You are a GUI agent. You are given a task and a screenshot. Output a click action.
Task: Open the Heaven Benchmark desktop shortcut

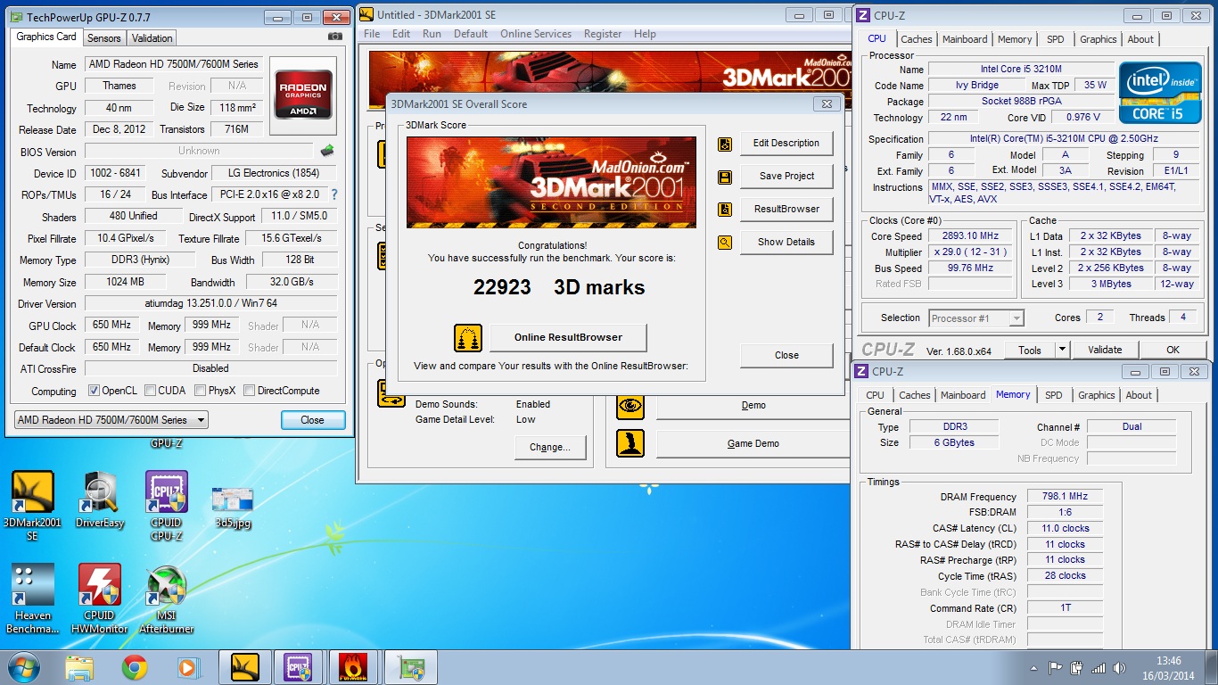[33, 598]
